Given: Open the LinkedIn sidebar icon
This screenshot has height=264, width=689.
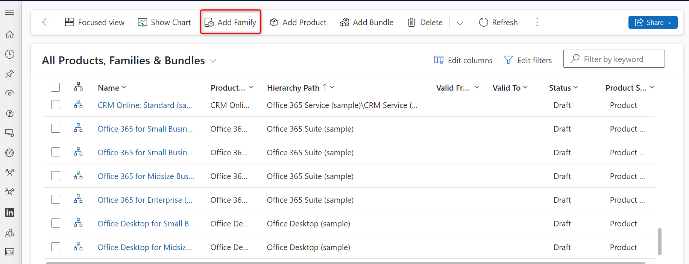Looking at the screenshot, I should (10, 212).
